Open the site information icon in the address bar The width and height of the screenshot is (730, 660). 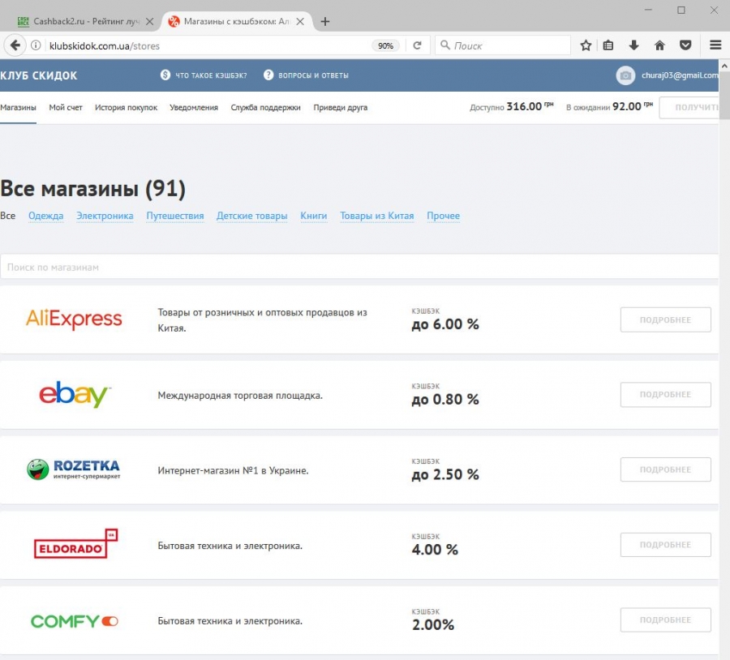(36, 45)
